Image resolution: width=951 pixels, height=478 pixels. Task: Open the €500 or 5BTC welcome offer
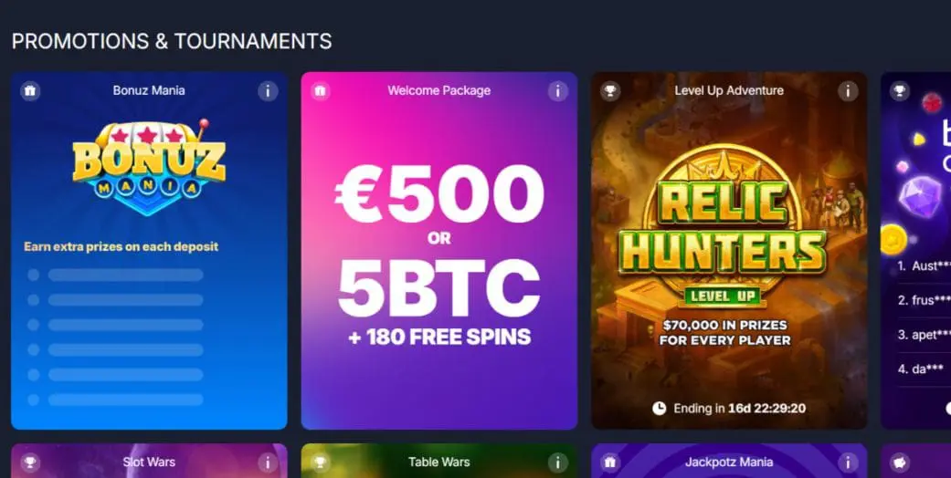(439, 251)
